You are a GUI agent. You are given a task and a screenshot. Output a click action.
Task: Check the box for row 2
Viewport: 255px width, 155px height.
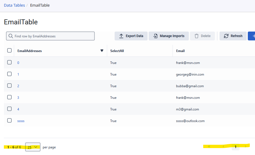(9, 86)
